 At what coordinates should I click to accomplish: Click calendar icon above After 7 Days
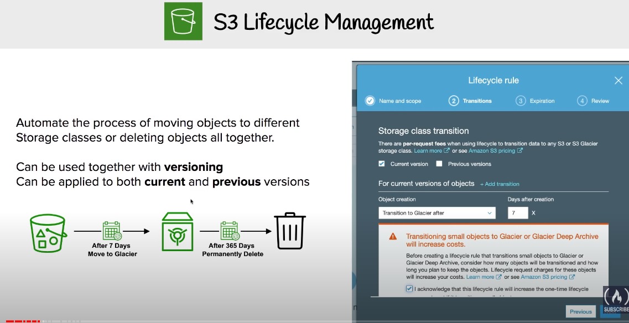[112, 231]
